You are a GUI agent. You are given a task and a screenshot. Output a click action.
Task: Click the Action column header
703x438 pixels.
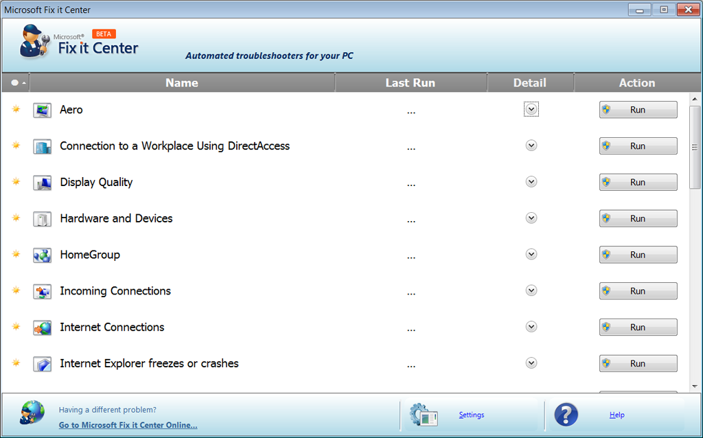[x=637, y=82]
